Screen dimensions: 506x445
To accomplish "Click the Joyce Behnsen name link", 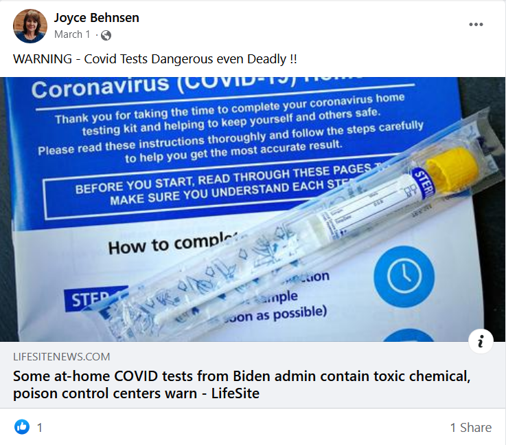I will [97, 18].
